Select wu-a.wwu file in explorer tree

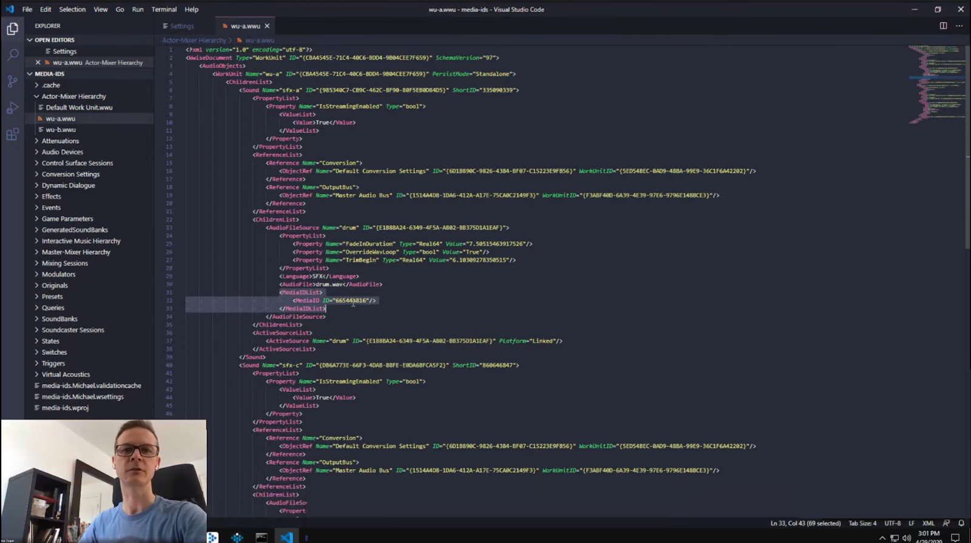60,119
